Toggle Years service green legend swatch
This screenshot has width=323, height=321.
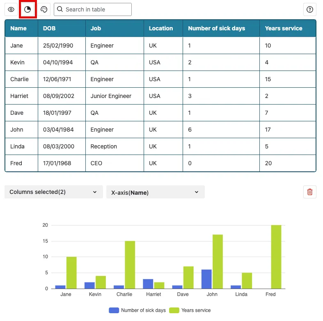coord(174,310)
